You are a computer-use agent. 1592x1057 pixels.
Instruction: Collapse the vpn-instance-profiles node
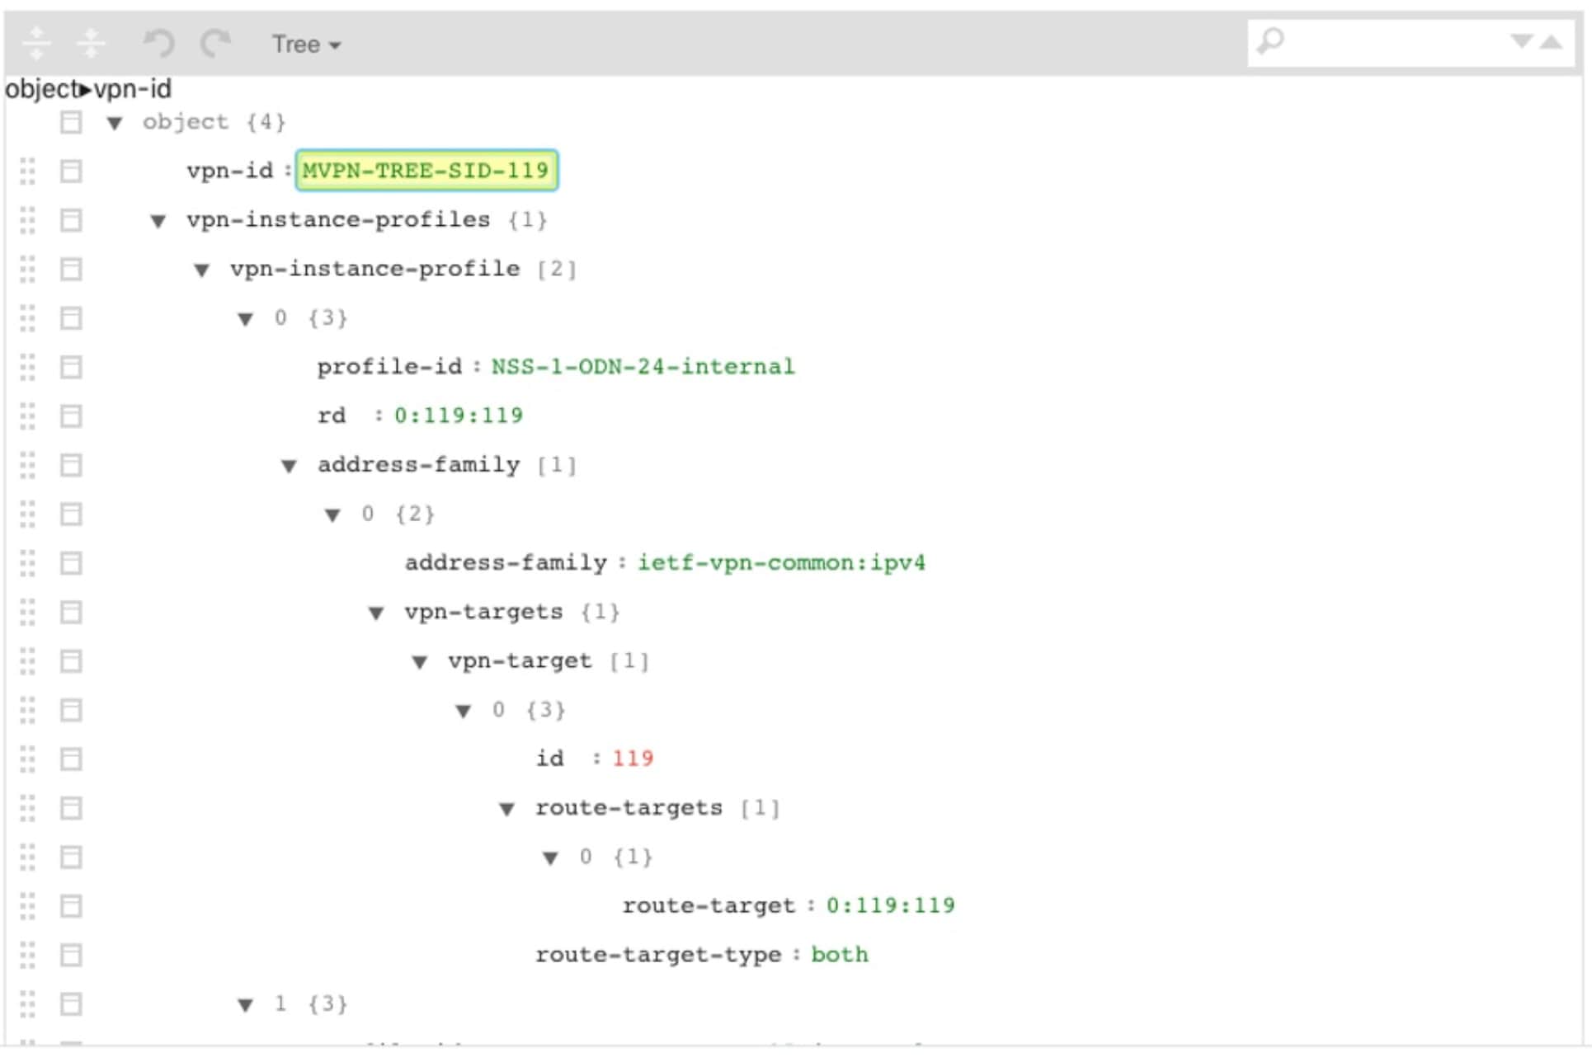coord(157,220)
